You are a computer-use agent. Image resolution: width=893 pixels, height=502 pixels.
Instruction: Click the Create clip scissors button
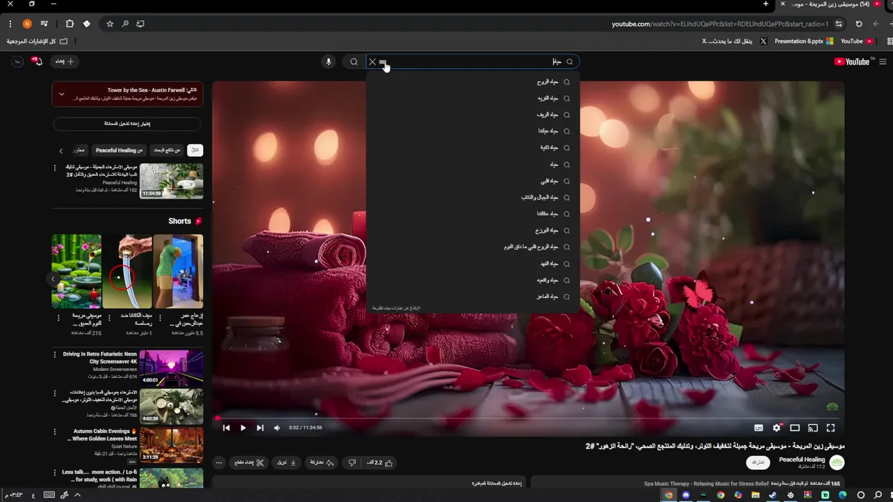pos(249,462)
